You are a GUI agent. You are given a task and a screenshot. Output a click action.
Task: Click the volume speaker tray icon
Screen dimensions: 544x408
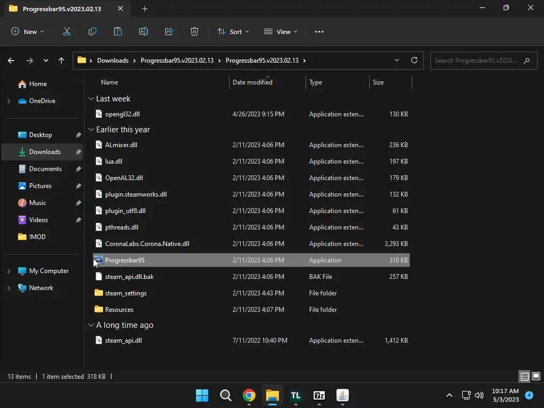coord(479,395)
